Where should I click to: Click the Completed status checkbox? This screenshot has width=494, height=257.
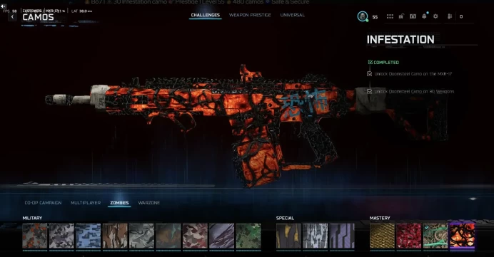click(370, 62)
